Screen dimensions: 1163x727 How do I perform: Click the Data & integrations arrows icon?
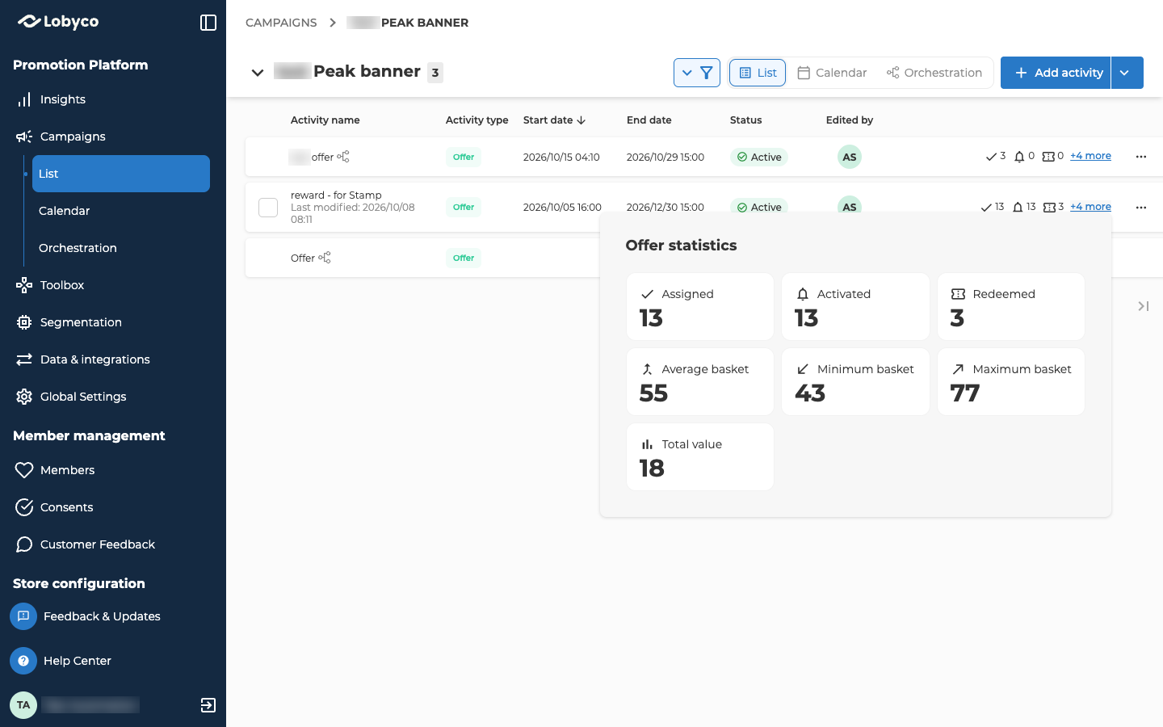click(x=24, y=359)
